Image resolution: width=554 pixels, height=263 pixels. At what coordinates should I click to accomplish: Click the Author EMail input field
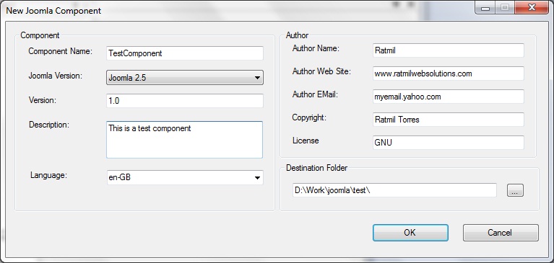[449, 97]
